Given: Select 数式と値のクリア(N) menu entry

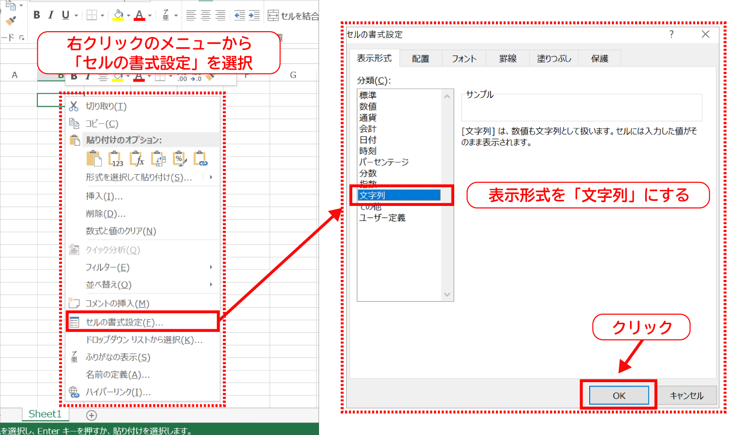Looking at the screenshot, I should (x=143, y=231).
